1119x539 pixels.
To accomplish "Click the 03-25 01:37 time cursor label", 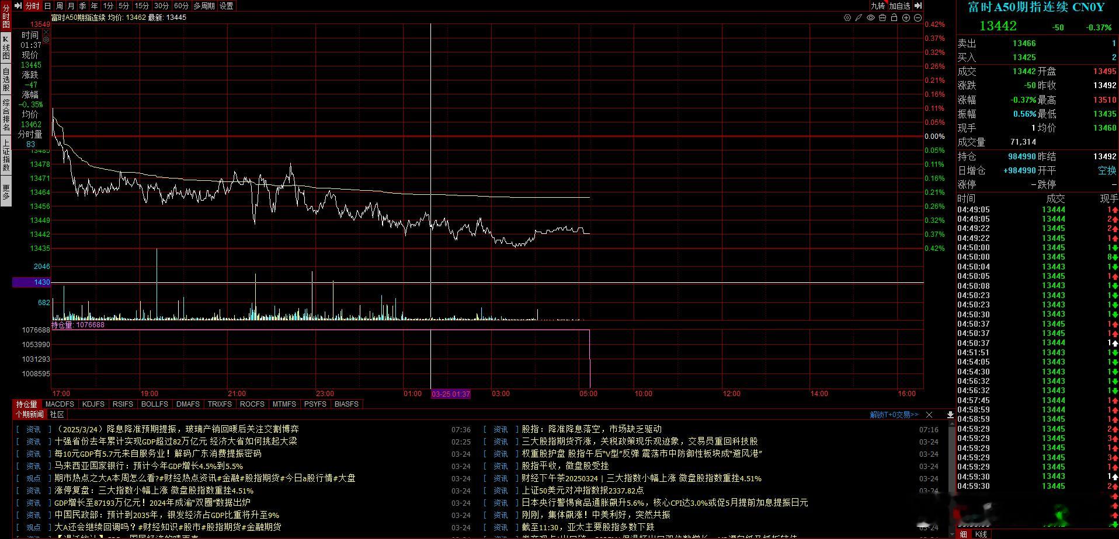I will click(x=451, y=394).
